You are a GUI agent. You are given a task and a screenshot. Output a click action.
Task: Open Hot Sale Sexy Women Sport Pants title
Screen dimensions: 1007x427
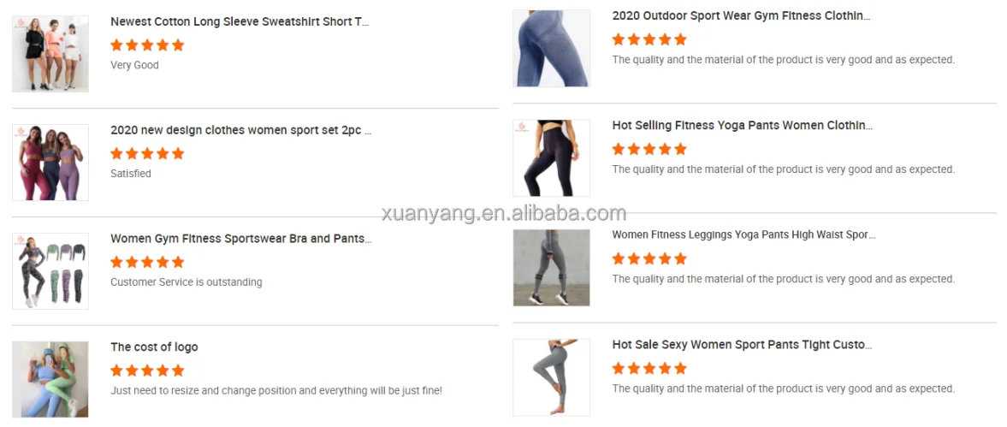[x=743, y=345]
